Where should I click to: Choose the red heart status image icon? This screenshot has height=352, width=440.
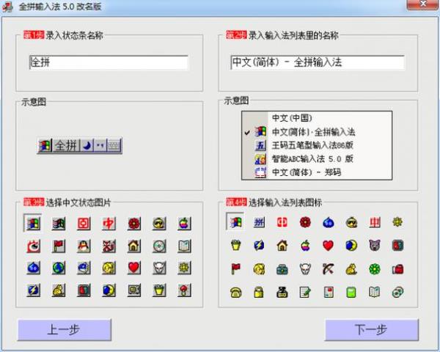(x=133, y=268)
